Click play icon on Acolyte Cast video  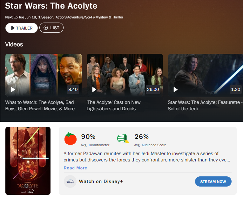tap(94, 89)
